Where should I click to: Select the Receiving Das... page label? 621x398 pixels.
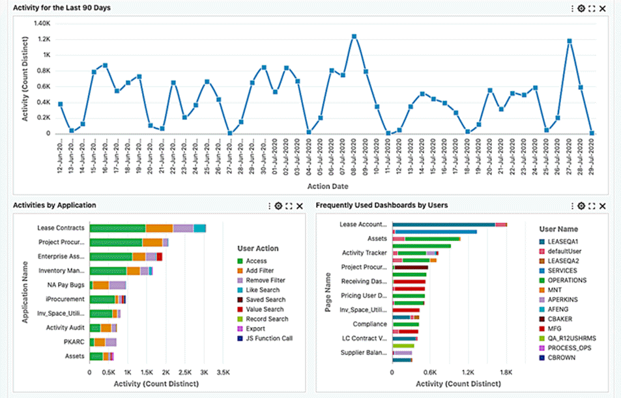(364, 281)
